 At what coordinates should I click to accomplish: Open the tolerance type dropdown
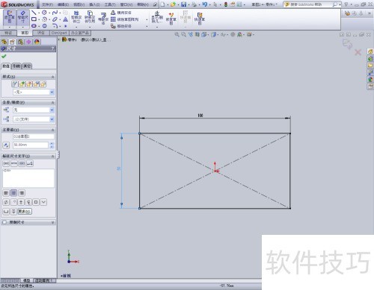tap(34, 110)
